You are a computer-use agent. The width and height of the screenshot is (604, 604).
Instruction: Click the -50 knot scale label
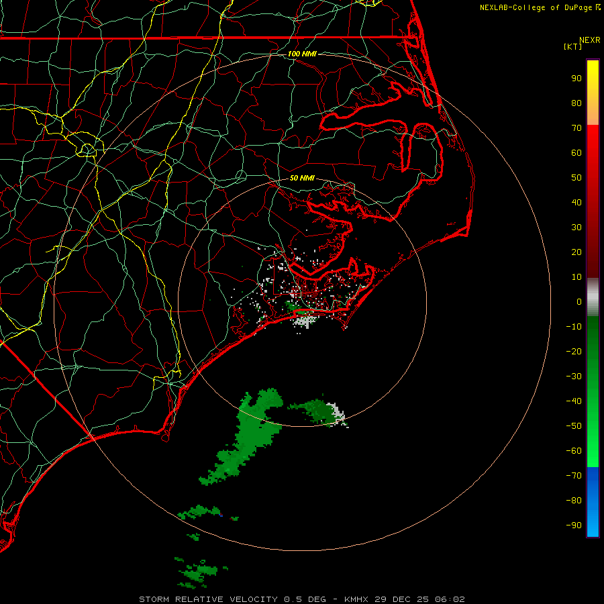pyautogui.click(x=574, y=426)
